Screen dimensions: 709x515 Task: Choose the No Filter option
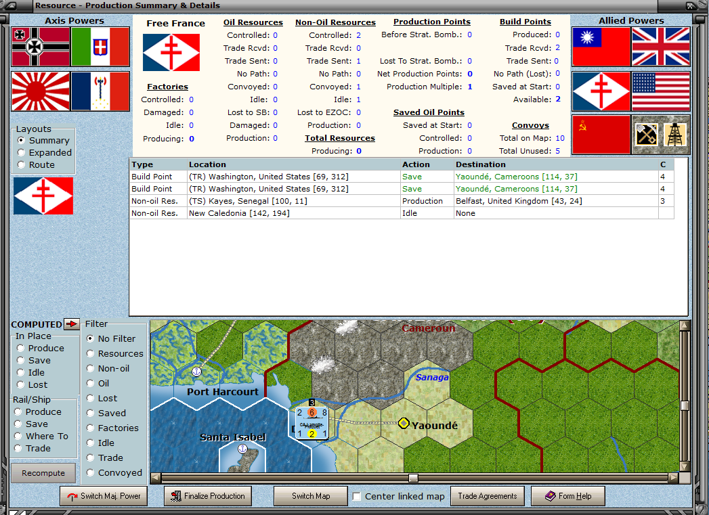[91, 338]
